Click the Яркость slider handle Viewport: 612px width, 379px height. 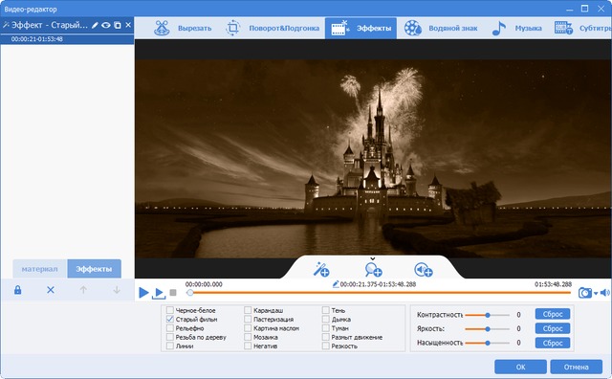click(488, 329)
